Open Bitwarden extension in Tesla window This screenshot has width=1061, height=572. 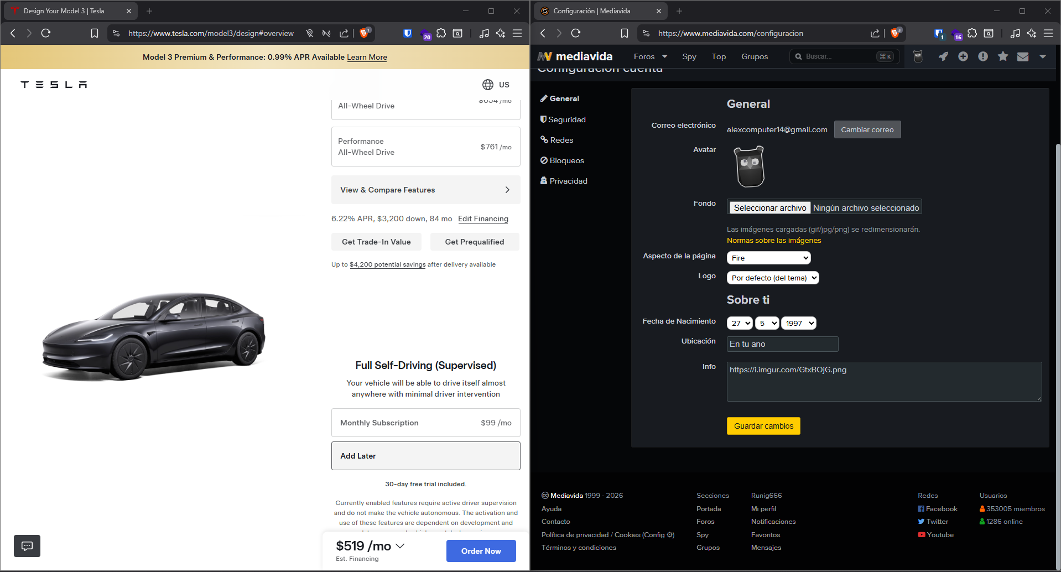408,33
